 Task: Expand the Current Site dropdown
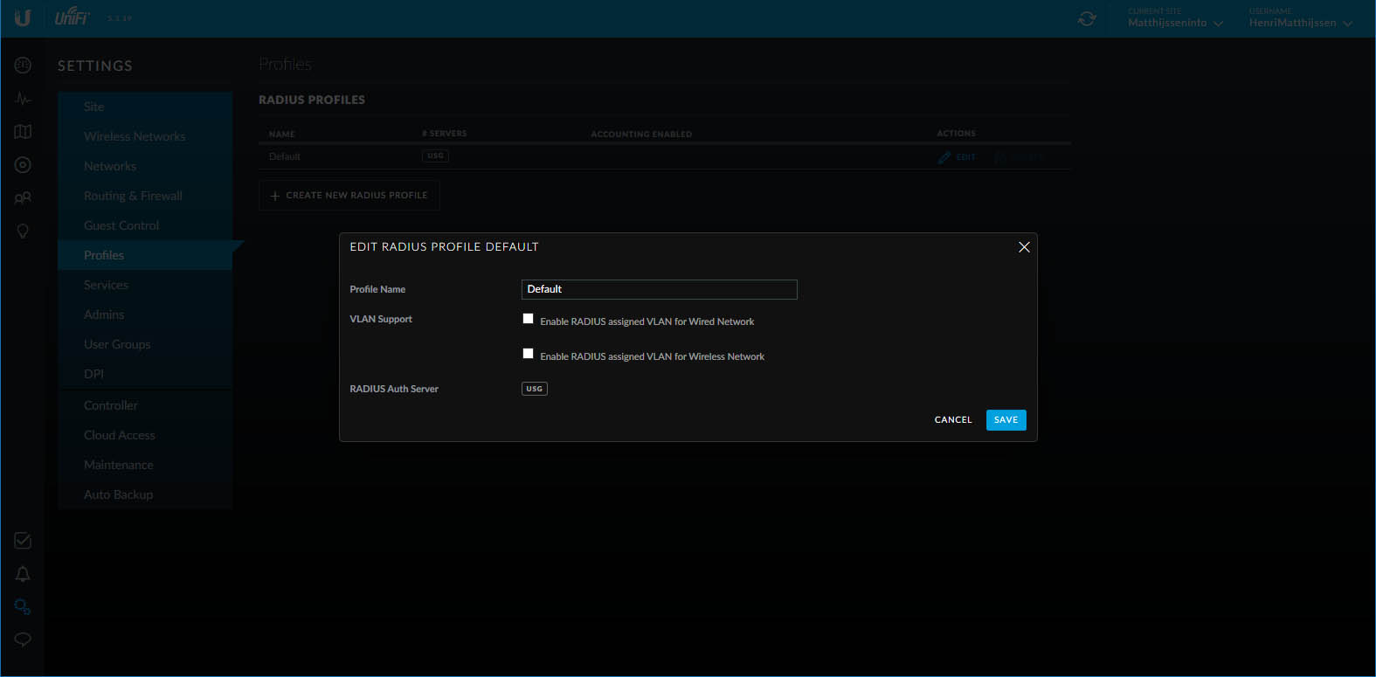tap(1175, 23)
